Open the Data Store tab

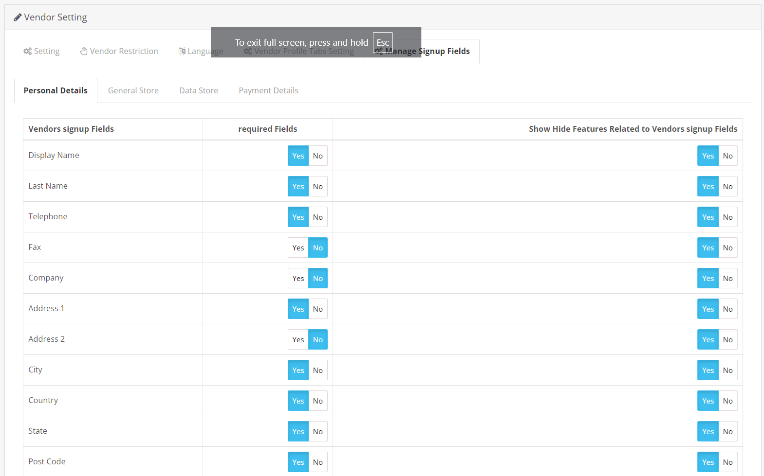pos(198,90)
